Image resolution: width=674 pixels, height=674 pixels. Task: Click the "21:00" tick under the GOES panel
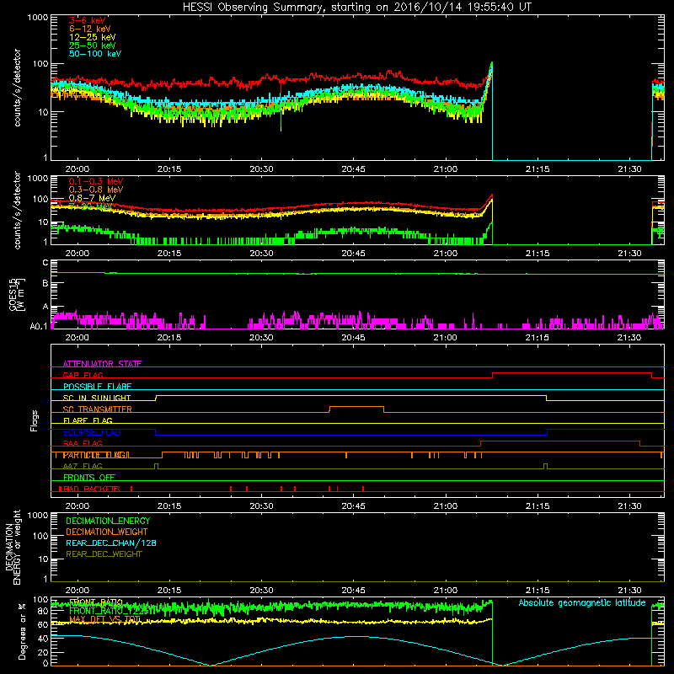point(446,338)
